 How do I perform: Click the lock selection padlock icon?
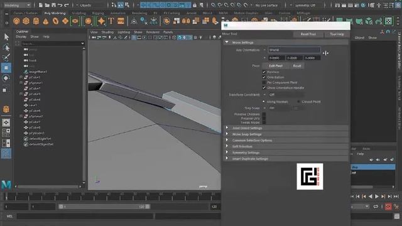coord(195,5)
